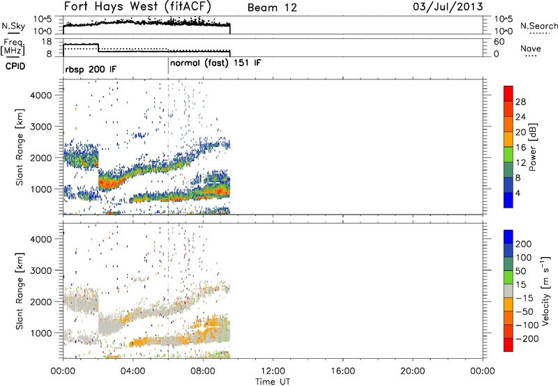
Task: Click '4000' tick on power panel axis
Action: coord(41,95)
